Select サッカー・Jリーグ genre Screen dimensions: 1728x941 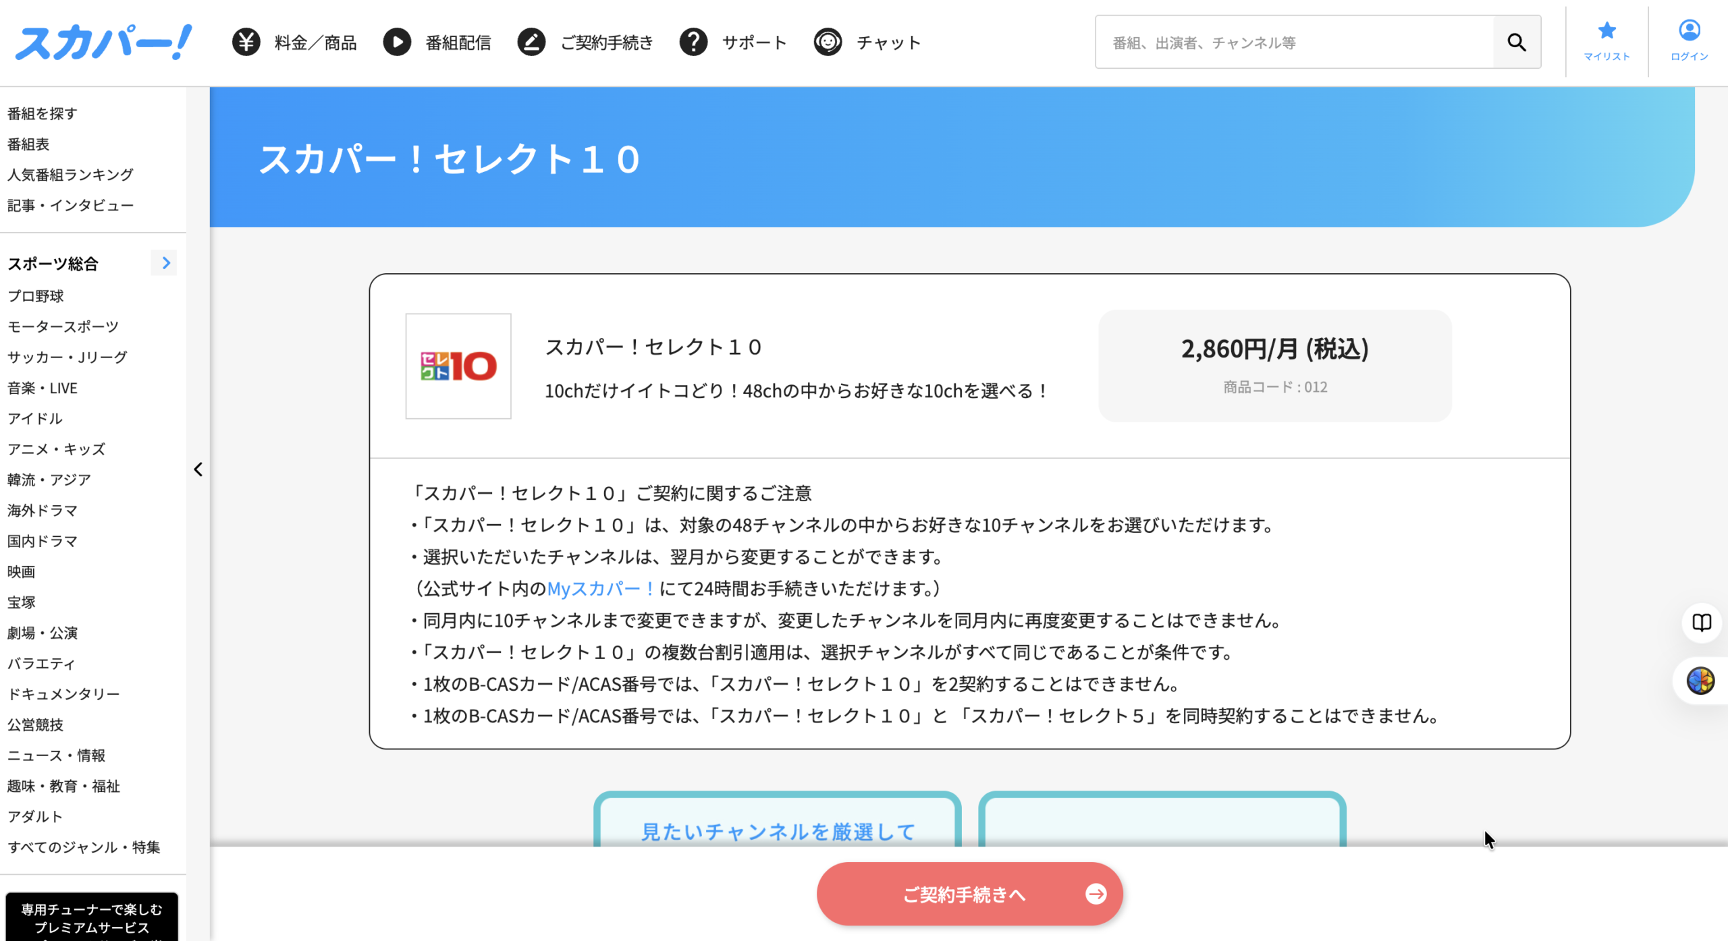[67, 357]
